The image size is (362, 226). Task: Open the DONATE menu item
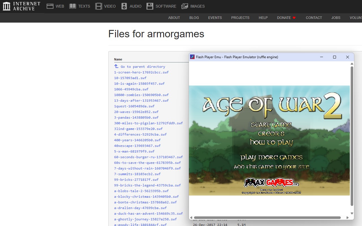point(284,18)
